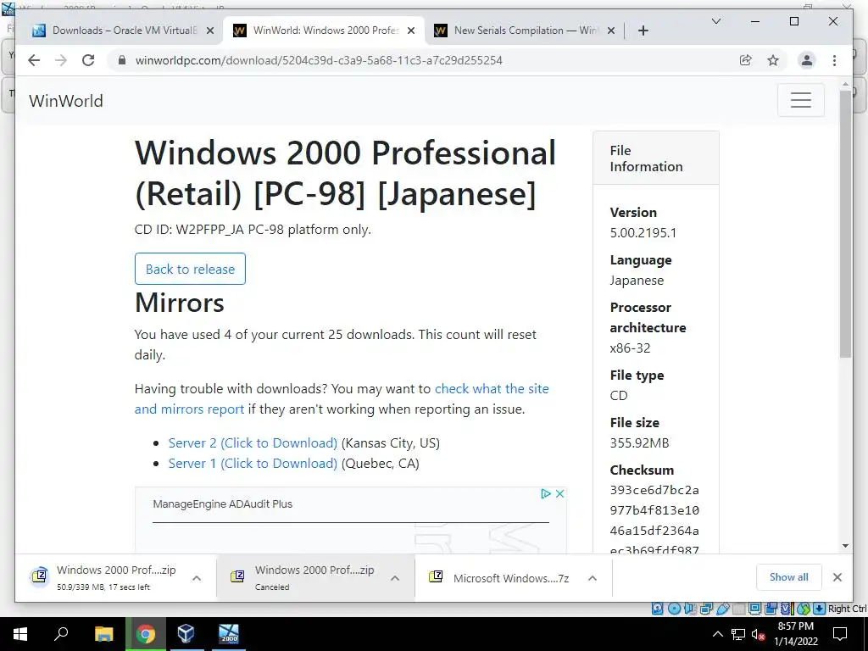The width and height of the screenshot is (868, 651).
Task: Open a new browser tab
Action: 643,31
